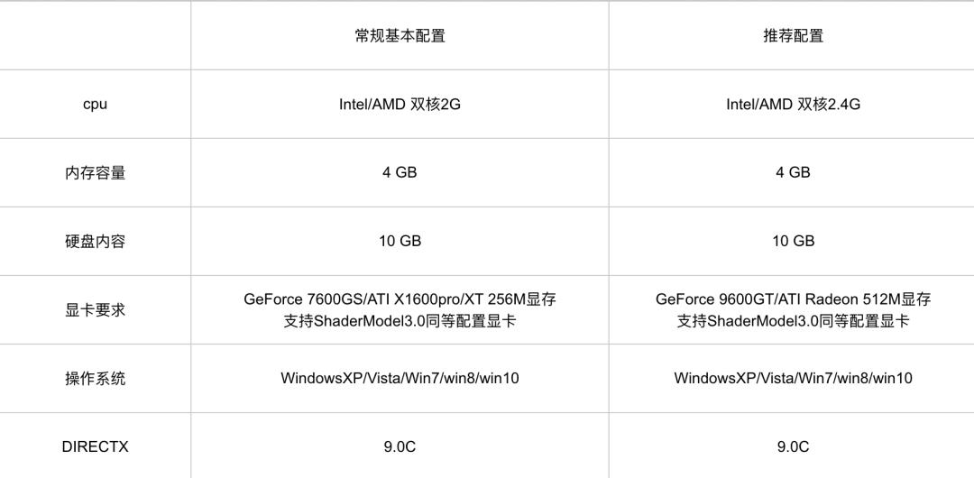Click the GeForce 9600GT/ATI Radeon text
Screen dimensions: 974x478
(757, 299)
